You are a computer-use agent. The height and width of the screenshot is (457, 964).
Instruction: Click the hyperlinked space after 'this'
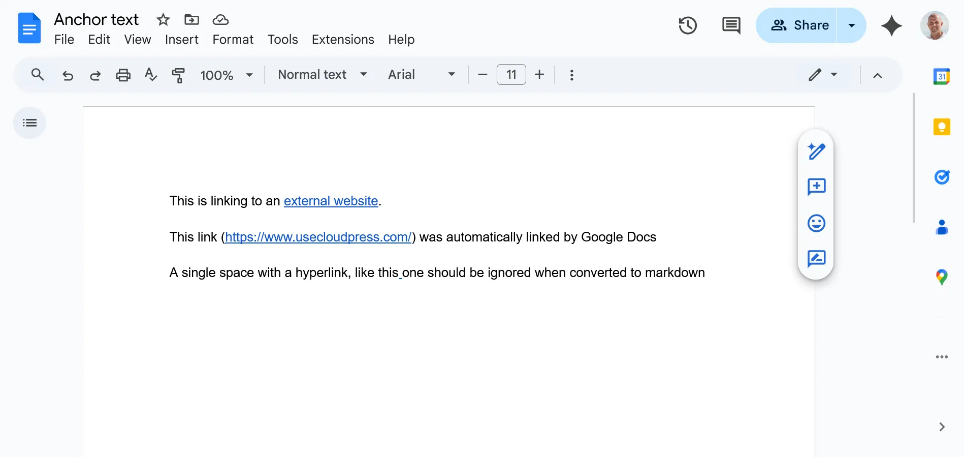(x=400, y=273)
